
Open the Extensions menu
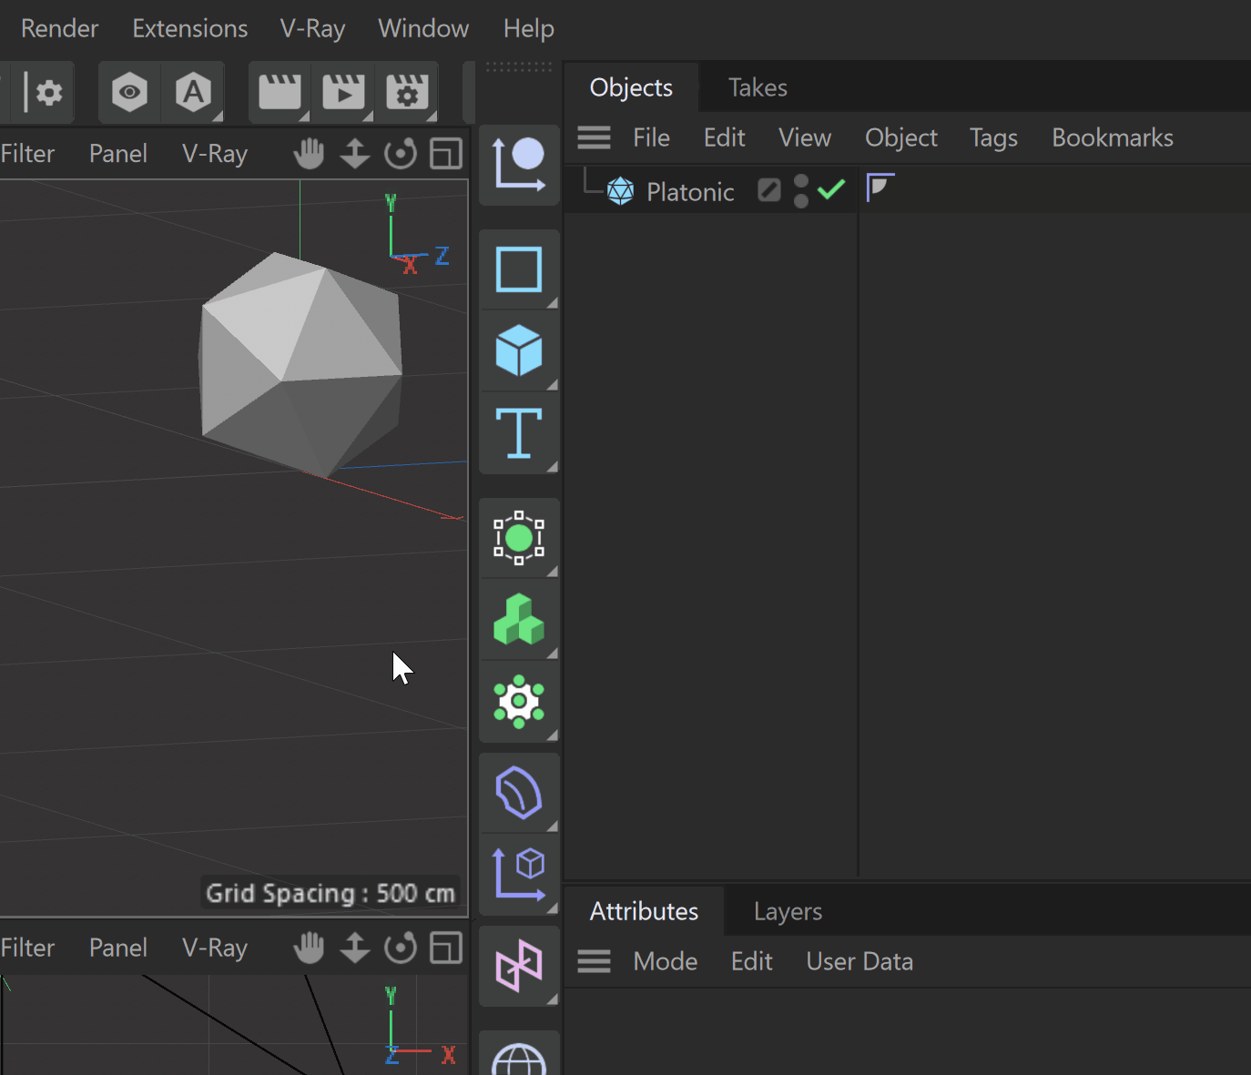click(x=190, y=28)
